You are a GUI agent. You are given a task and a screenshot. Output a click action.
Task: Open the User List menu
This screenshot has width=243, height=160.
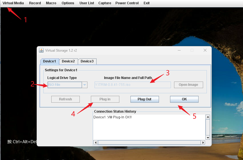coord(87,3)
